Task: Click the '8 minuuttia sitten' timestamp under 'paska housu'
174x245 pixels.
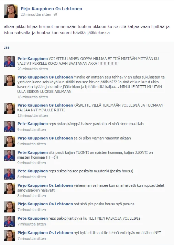Action: point(32,177)
